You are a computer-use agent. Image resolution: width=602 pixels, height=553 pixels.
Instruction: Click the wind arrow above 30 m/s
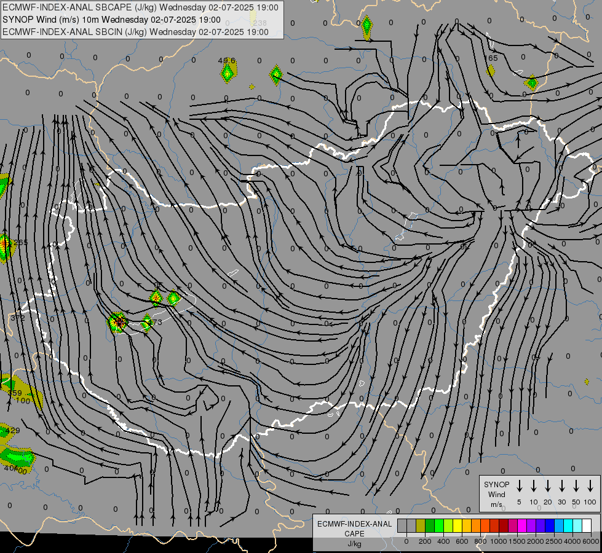click(562, 486)
